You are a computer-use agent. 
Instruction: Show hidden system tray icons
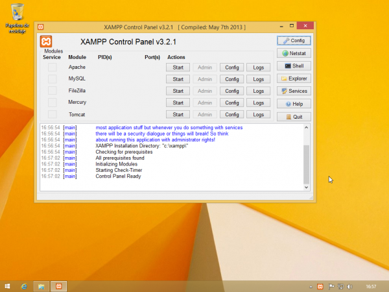311,287
